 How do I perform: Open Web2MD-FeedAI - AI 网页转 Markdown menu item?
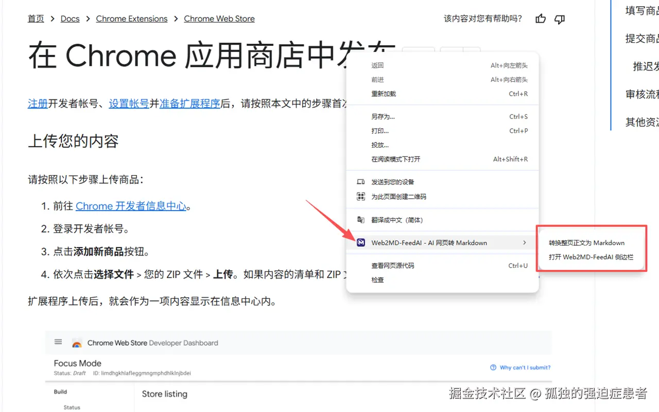442,243
